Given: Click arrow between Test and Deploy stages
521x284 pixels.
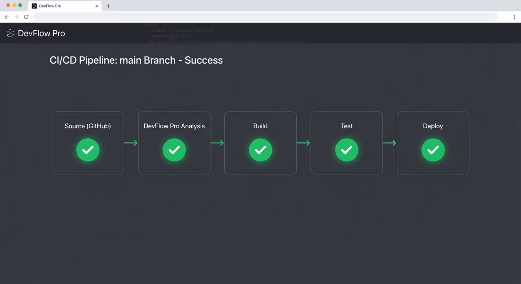Looking at the screenshot, I should (390, 143).
